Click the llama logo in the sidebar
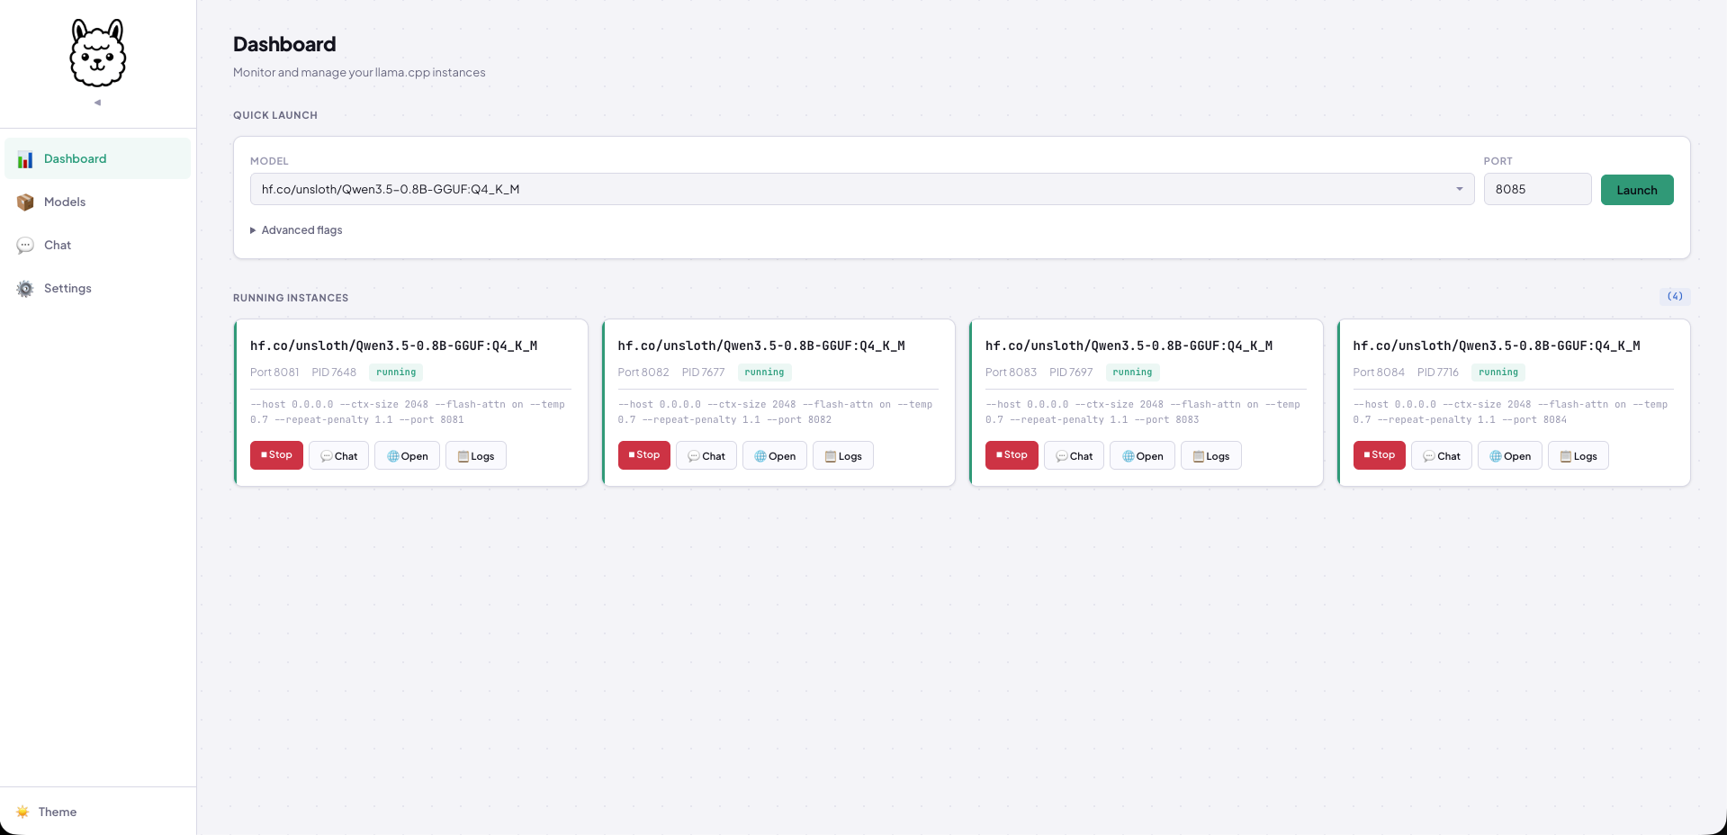1727x835 pixels. pyautogui.click(x=98, y=53)
